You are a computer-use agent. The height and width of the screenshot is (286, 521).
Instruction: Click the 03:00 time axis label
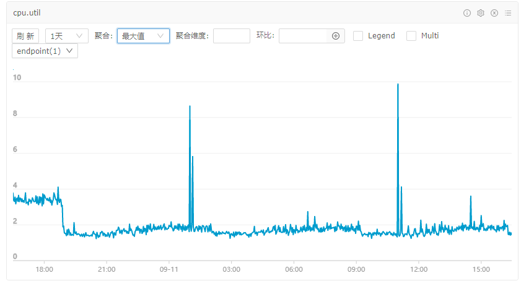click(231, 269)
